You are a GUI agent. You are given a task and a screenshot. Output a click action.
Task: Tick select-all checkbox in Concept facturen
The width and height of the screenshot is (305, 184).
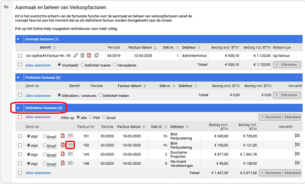coord(20,64)
